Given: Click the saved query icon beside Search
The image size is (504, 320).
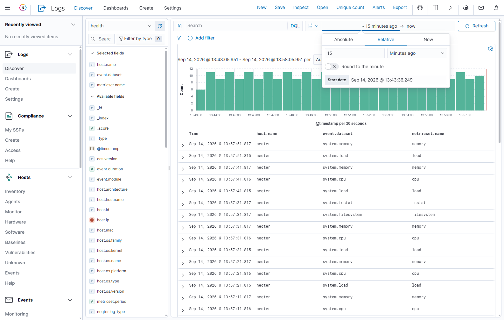Looking at the screenshot, I should pyautogui.click(x=179, y=26).
